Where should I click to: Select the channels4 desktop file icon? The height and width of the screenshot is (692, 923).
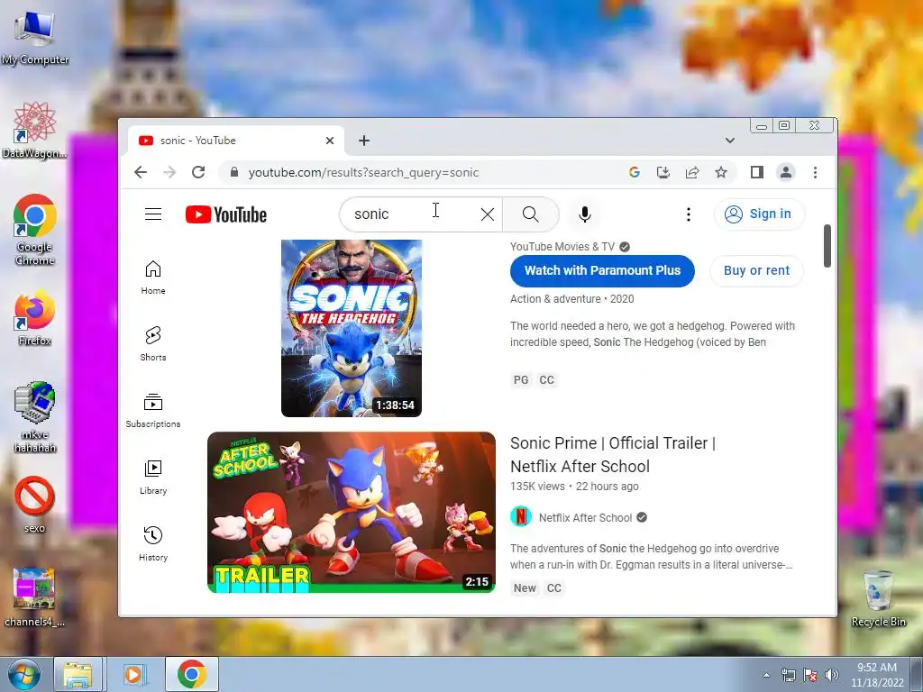pos(35,597)
